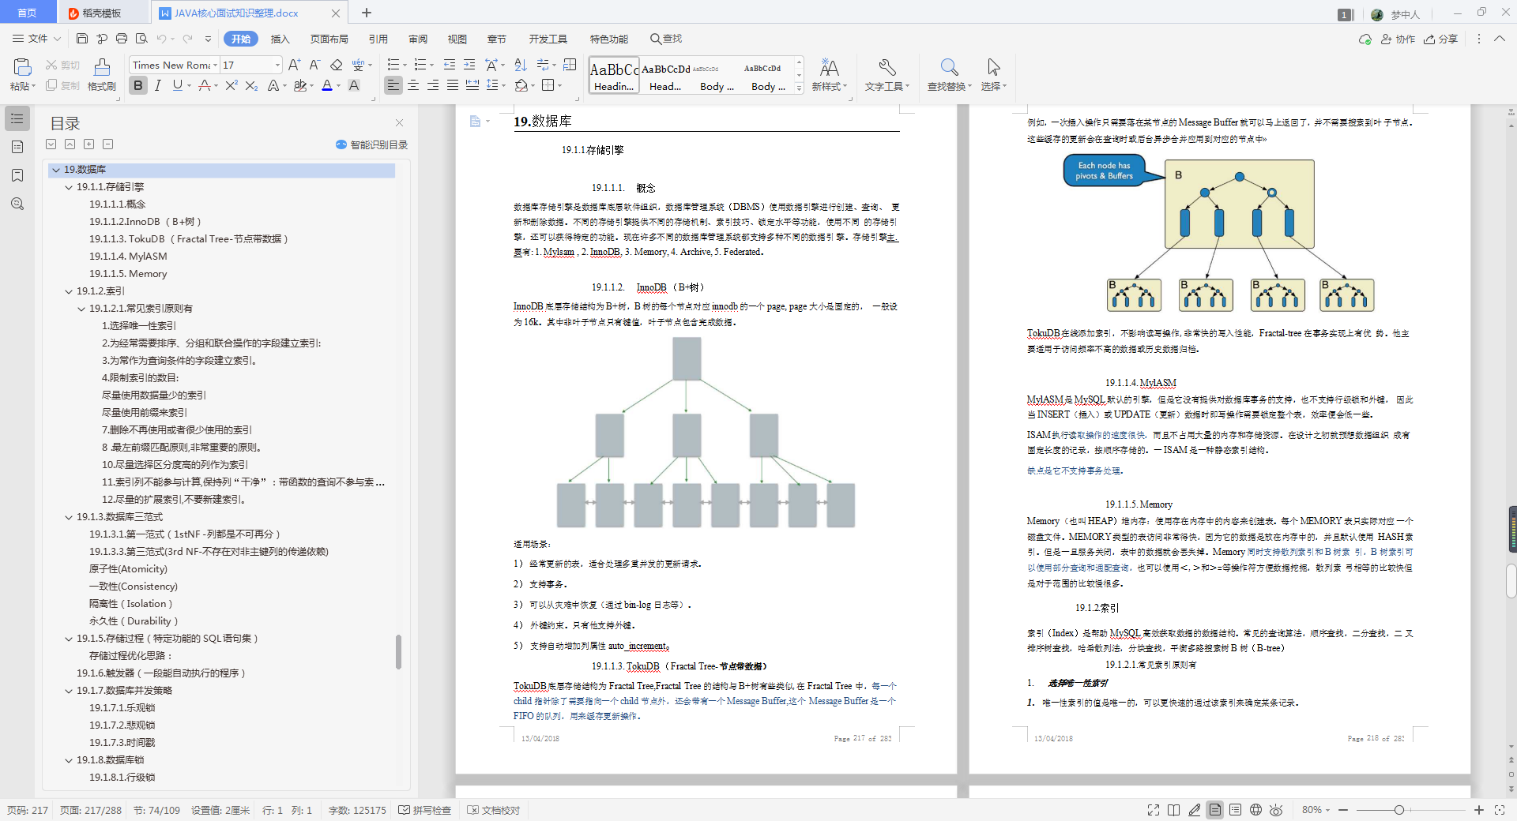This screenshot has width=1517, height=821.
Task: Expand the styles gallery more arrow
Action: pyautogui.click(x=800, y=88)
